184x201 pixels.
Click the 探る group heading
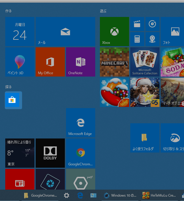click(x=8, y=87)
